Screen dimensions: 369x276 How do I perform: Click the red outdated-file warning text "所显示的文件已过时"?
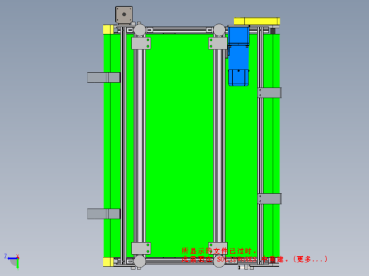click(x=216, y=251)
